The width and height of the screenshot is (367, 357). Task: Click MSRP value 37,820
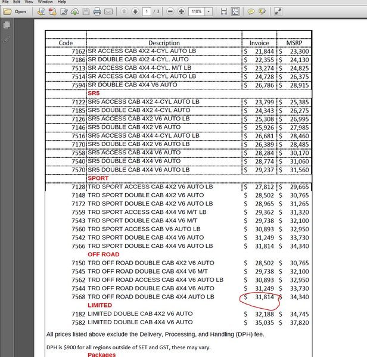click(x=299, y=323)
